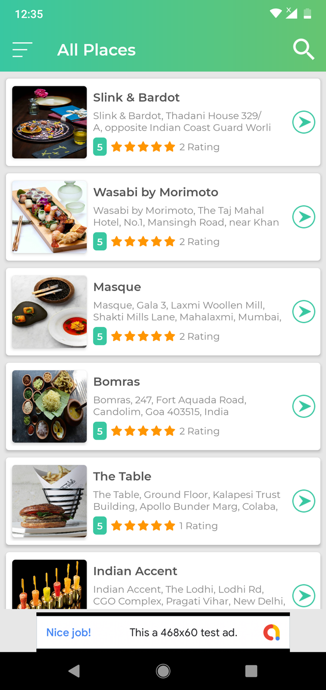Select the All Places title
Image resolution: width=326 pixels, height=690 pixels.
point(96,50)
